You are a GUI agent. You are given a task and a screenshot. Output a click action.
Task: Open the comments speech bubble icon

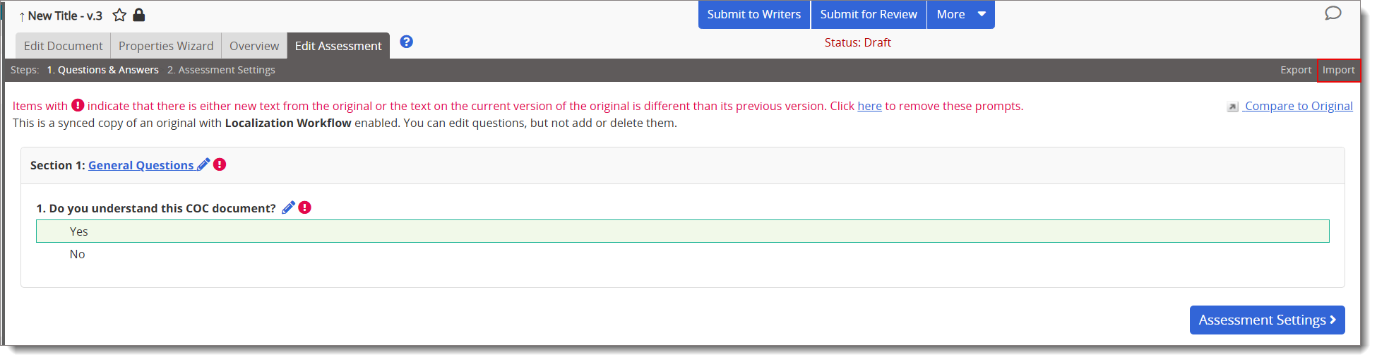tap(1333, 13)
